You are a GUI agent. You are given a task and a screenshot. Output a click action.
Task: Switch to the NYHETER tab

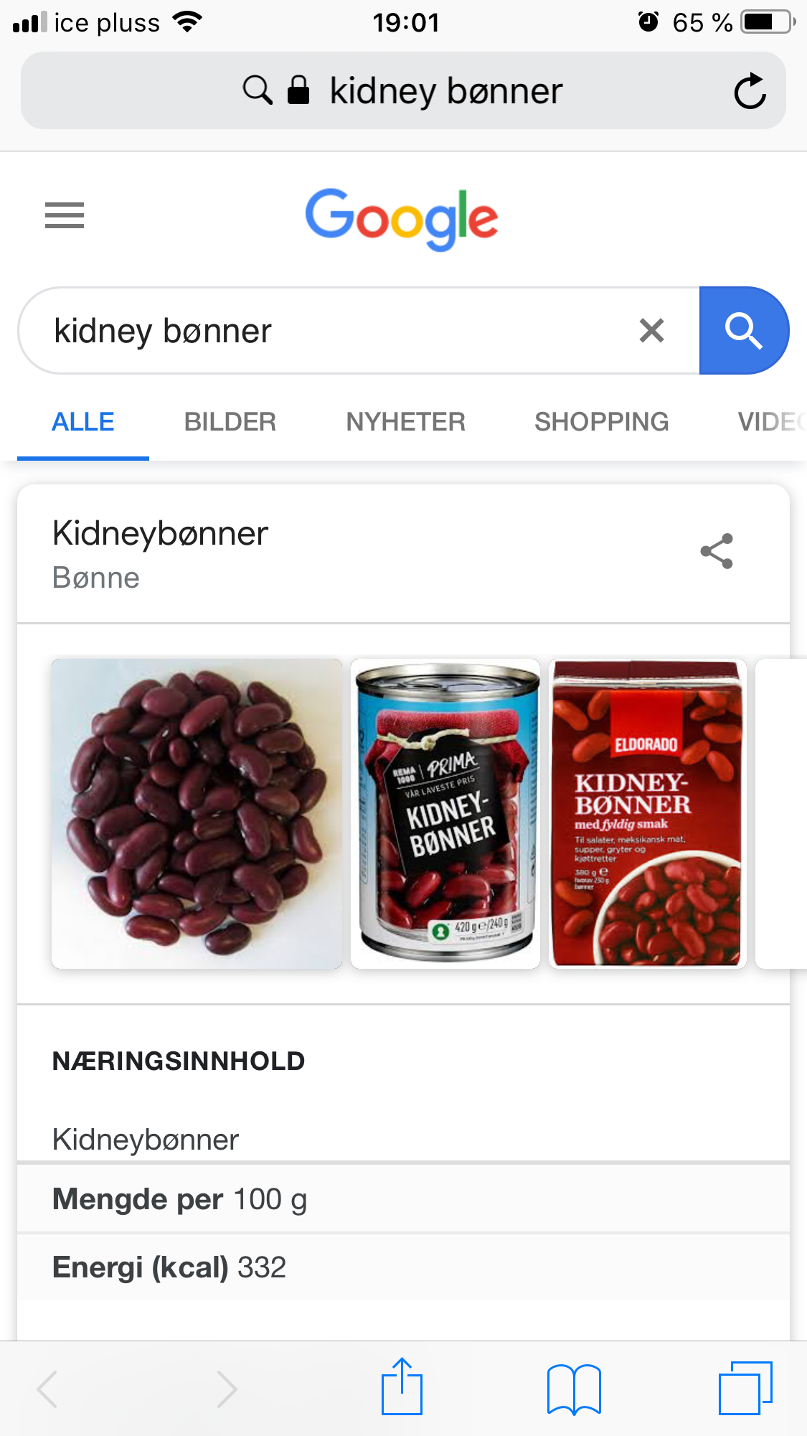(406, 421)
